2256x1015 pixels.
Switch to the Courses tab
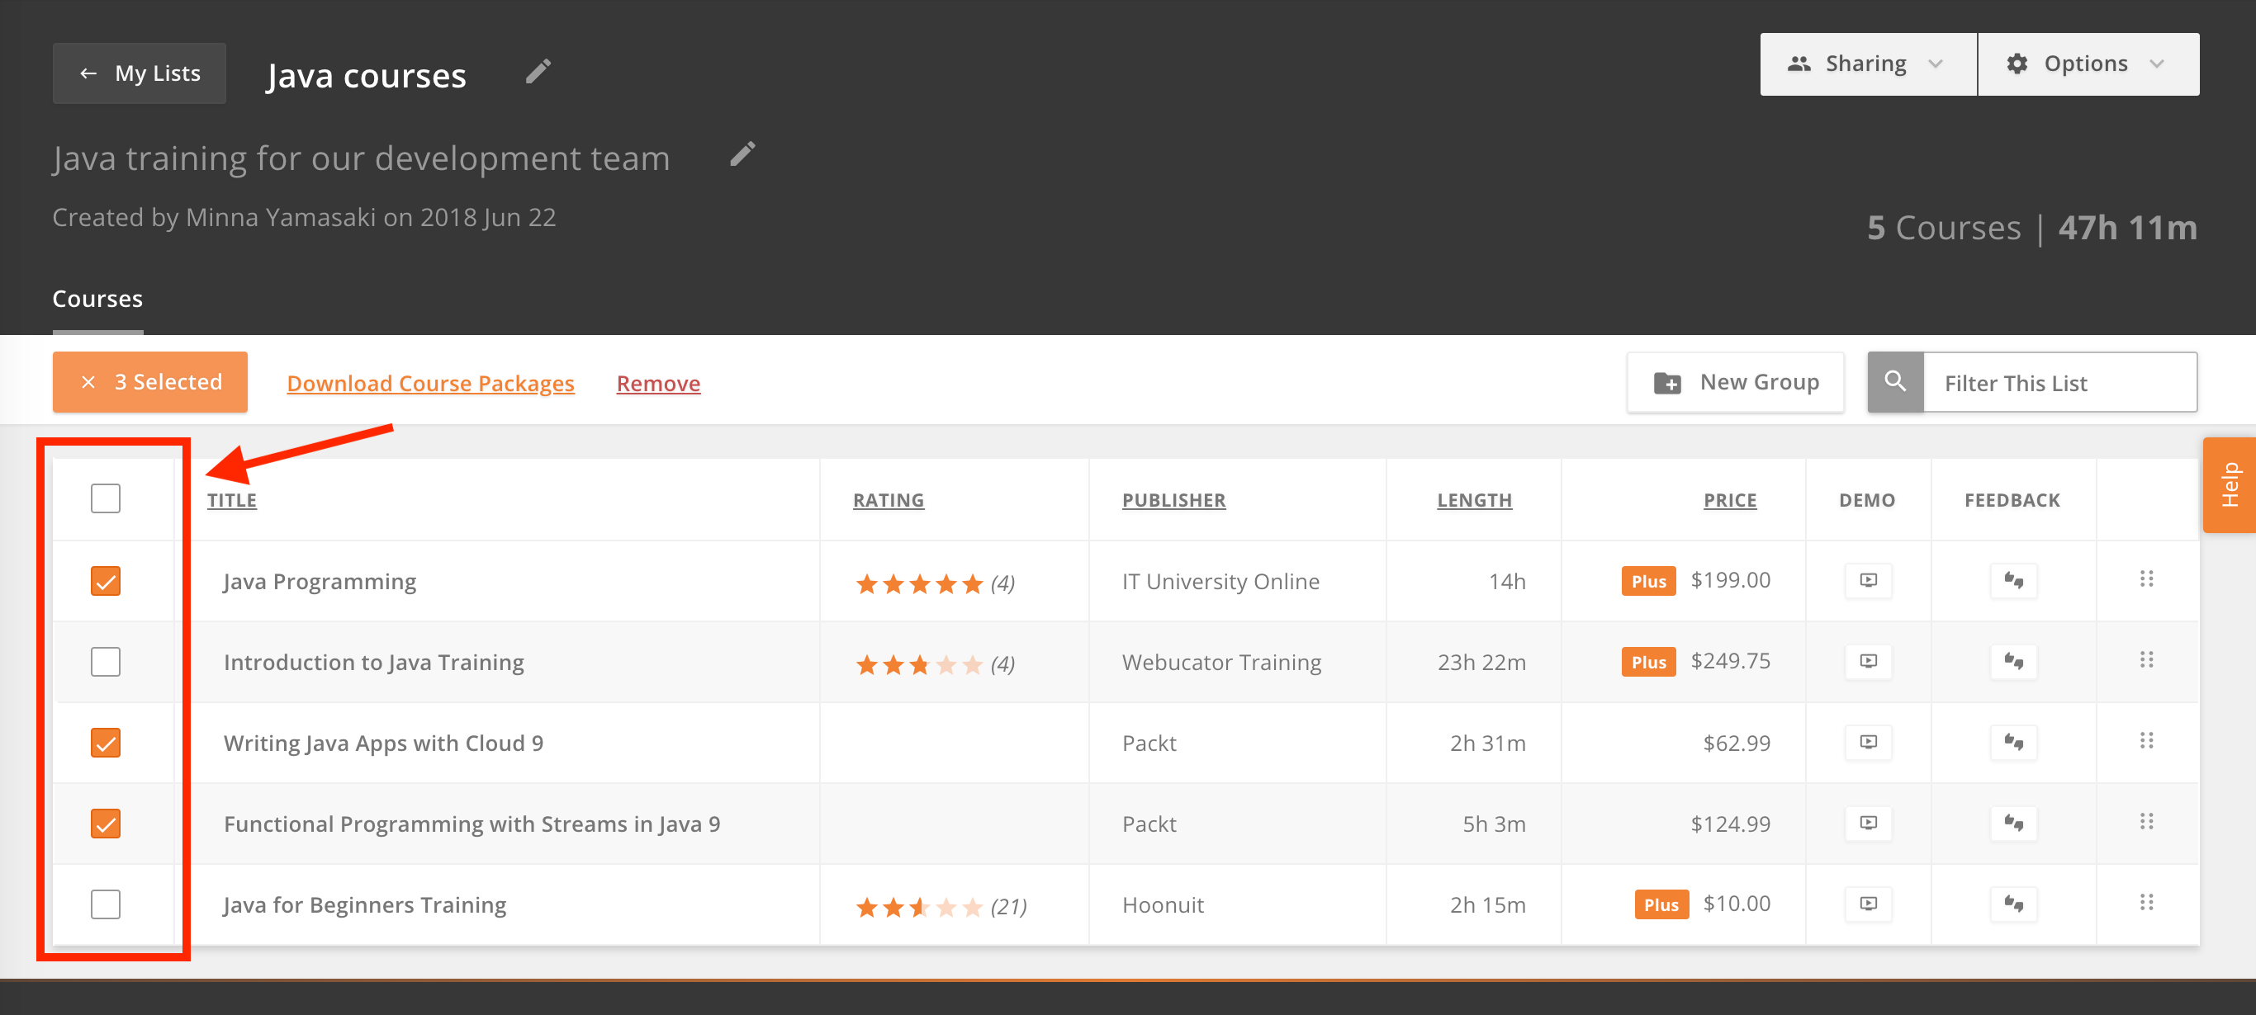coord(97,300)
